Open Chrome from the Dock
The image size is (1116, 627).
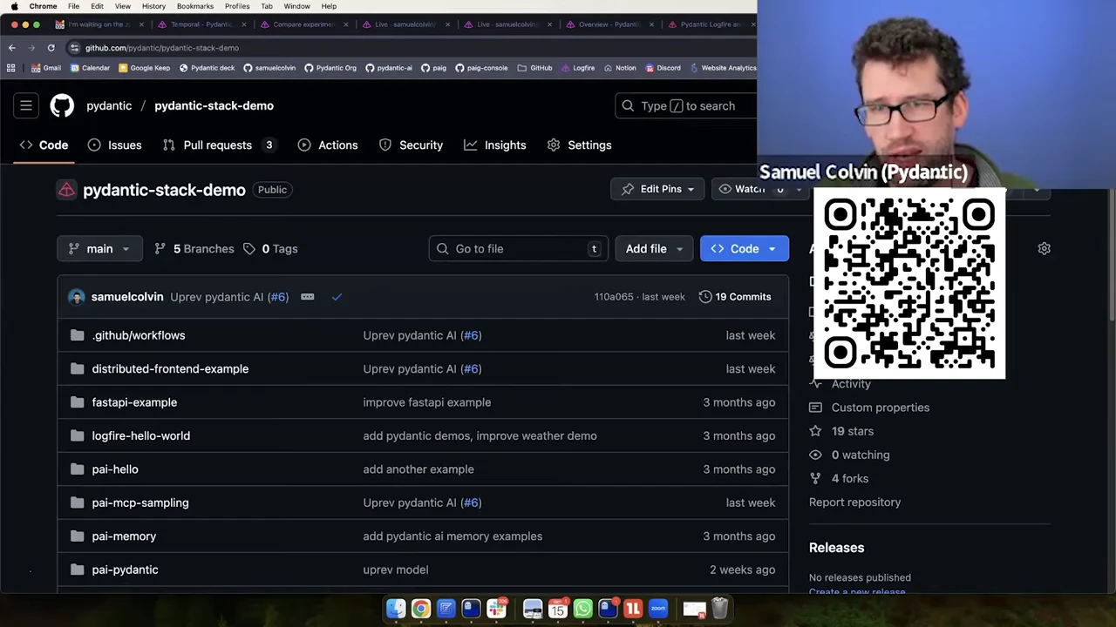421,609
